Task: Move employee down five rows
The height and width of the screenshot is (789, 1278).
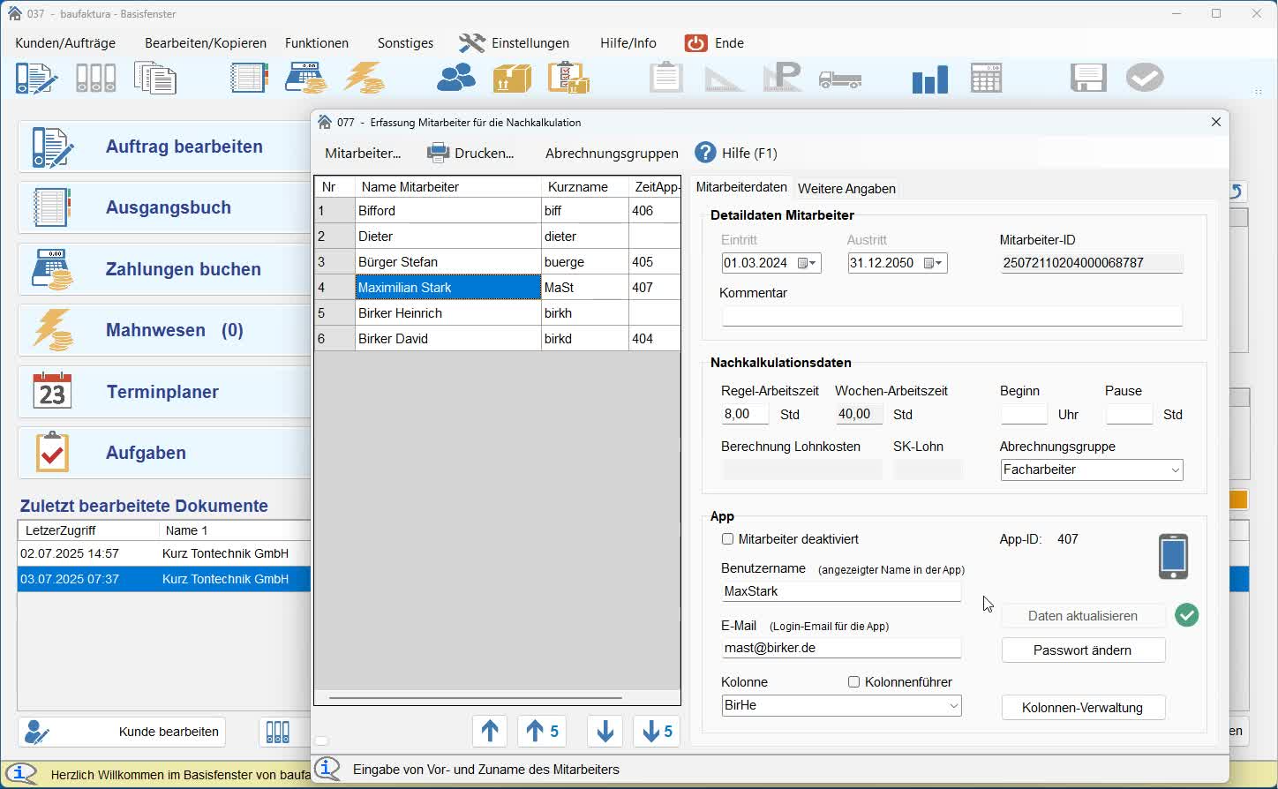Action: click(x=657, y=732)
